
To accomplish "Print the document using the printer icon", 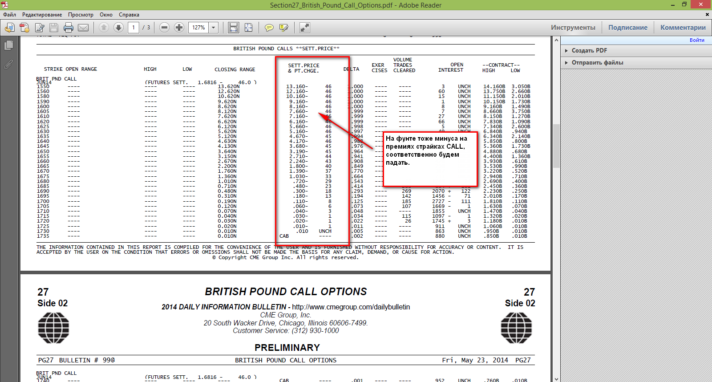I will (x=69, y=28).
